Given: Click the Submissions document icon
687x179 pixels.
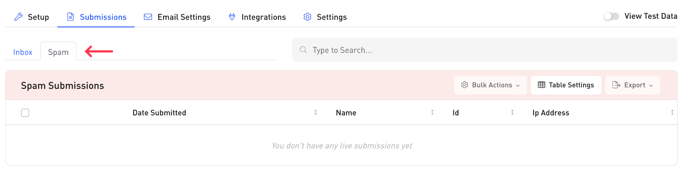Looking at the screenshot, I should [x=70, y=17].
